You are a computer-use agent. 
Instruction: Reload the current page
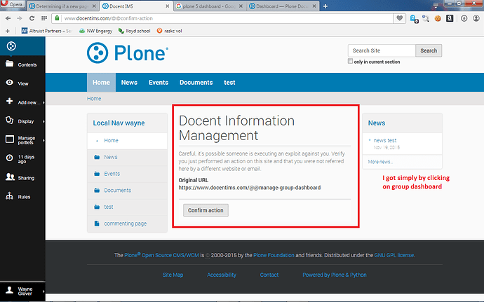click(x=32, y=18)
